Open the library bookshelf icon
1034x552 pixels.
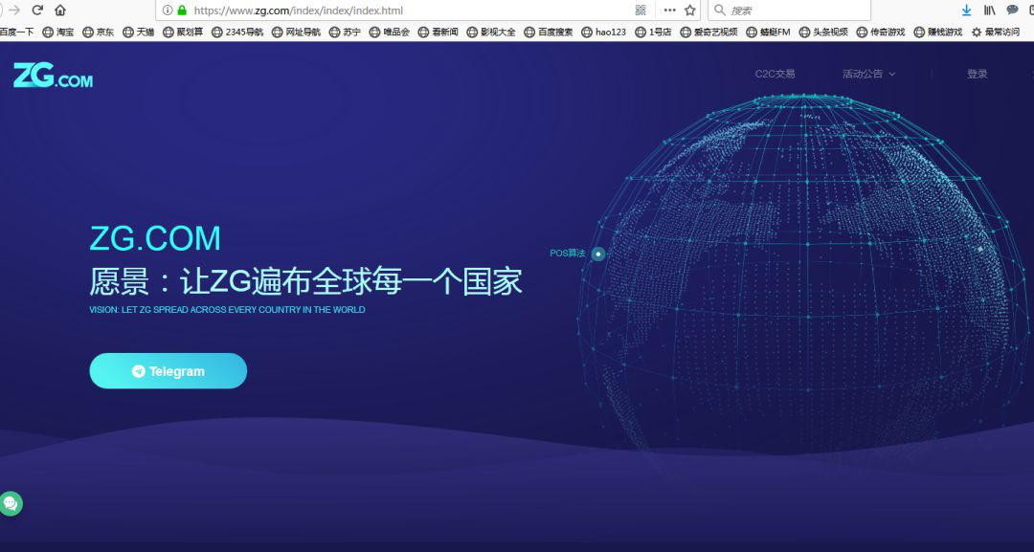point(989,11)
